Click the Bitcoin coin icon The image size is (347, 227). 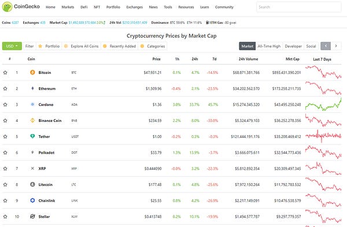pos(32,72)
